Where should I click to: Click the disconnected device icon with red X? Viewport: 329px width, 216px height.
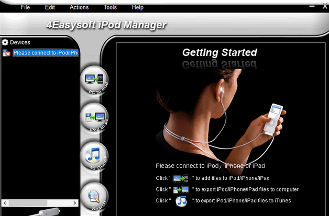click(x=6, y=53)
